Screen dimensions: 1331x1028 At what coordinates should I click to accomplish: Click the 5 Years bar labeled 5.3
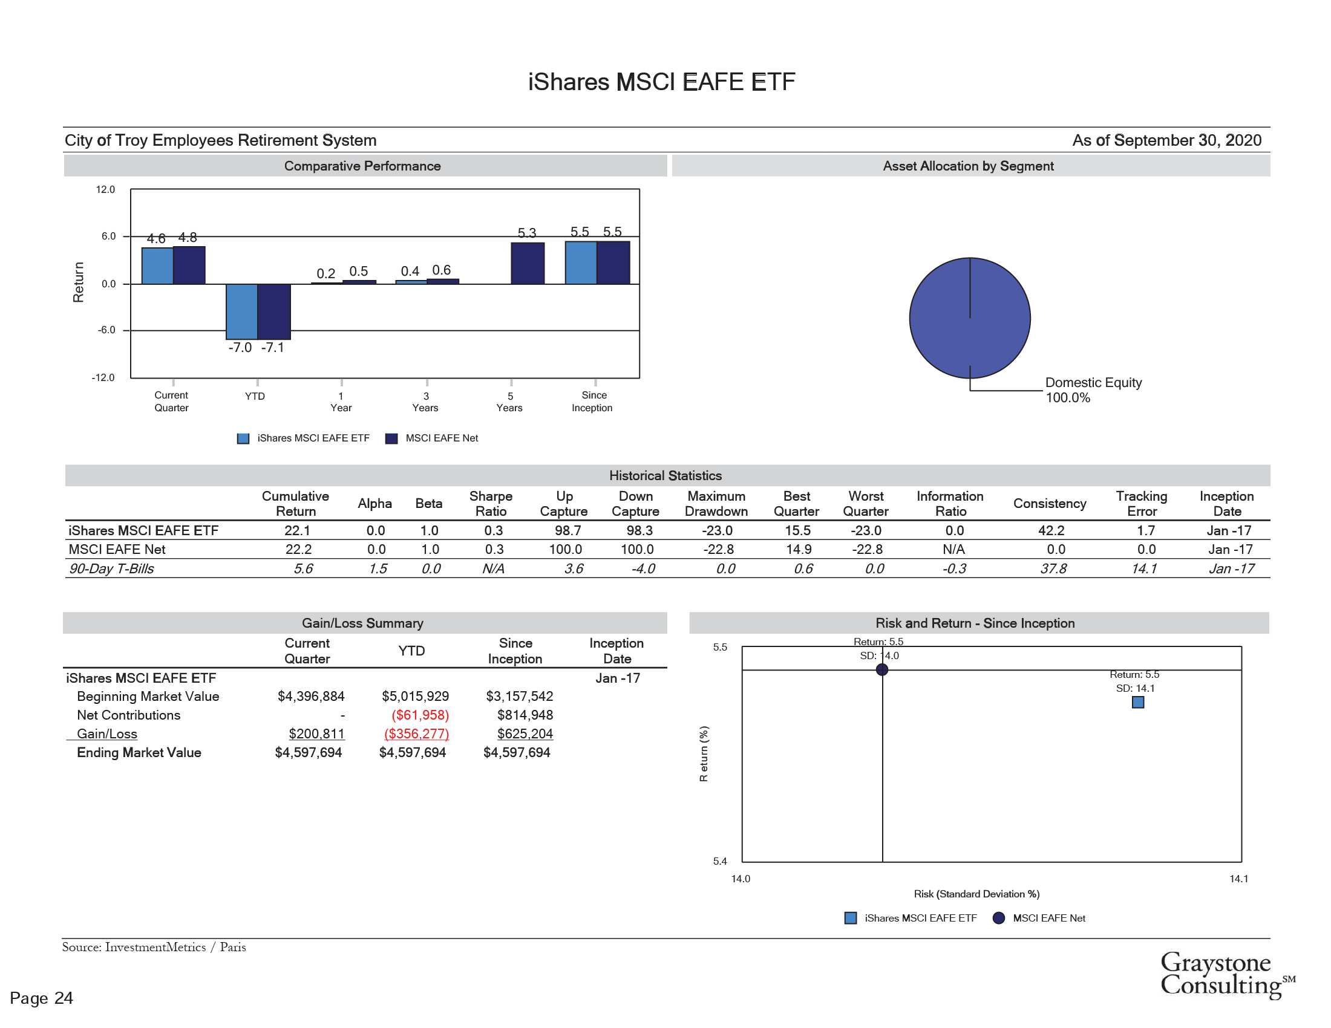(x=527, y=263)
